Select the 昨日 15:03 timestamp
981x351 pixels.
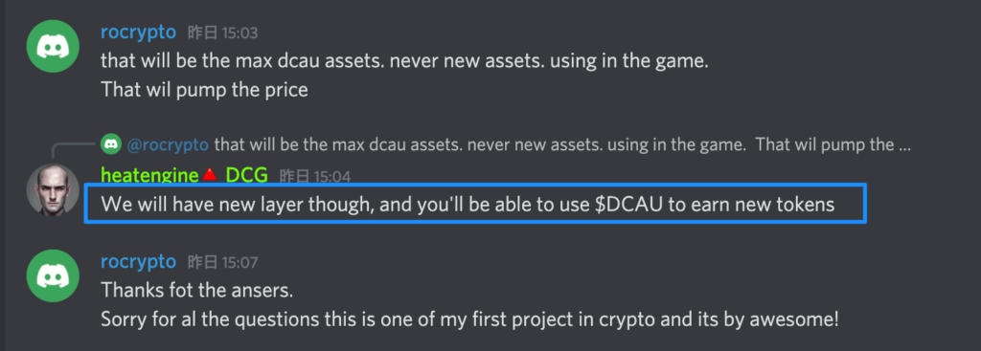222,33
